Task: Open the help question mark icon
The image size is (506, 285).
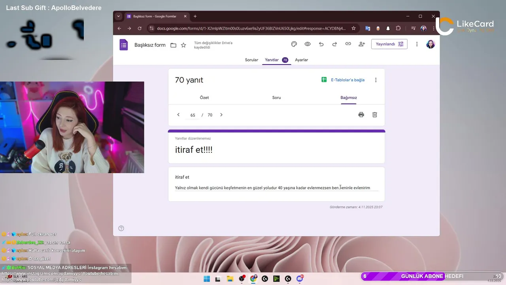Action: [121, 228]
